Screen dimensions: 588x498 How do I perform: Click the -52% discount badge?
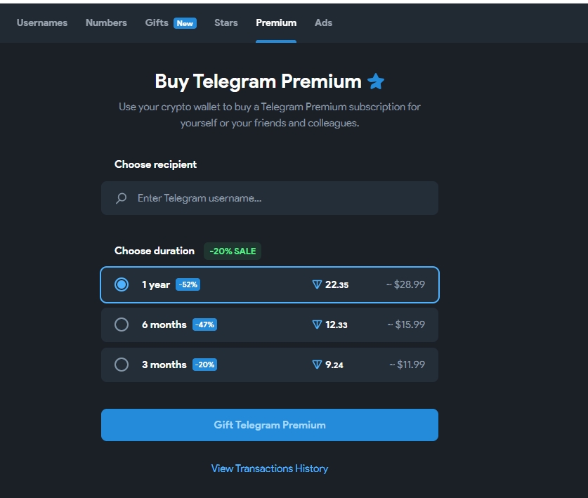click(188, 284)
